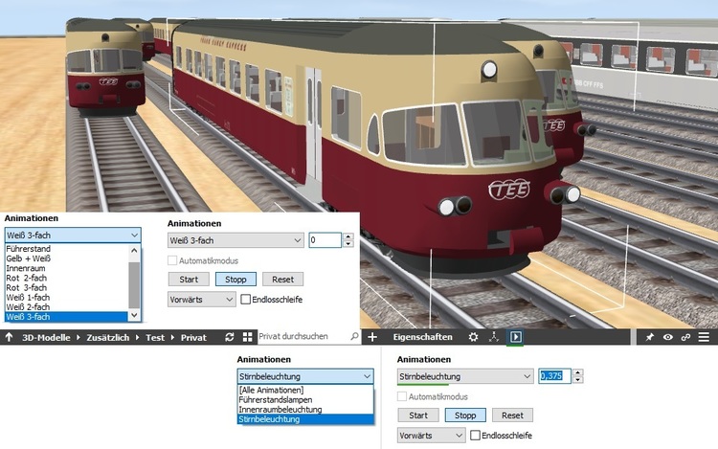The width and height of the screenshot is (718, 449).
Task: Click Start in the Weiß 3-fach panel
Action: click(x=189, y=280)
